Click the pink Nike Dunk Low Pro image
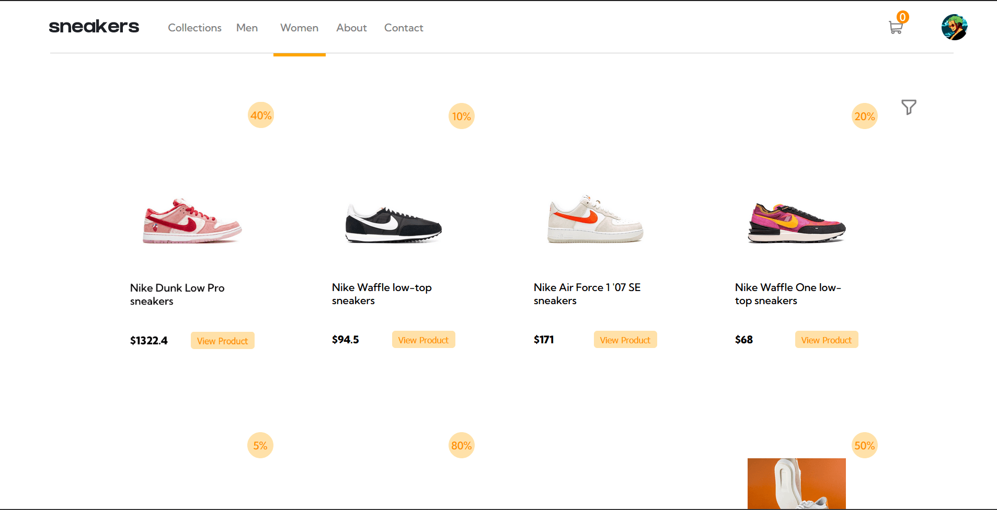Viewport: 997px width, 510px height. 192,221
